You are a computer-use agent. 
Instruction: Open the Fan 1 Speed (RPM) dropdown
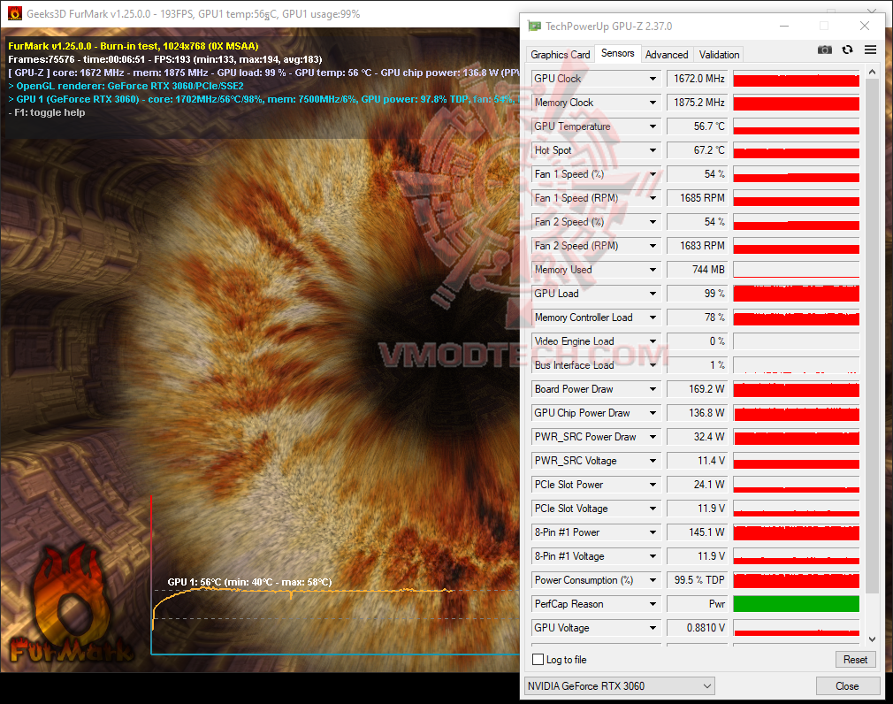click(653, 198)
